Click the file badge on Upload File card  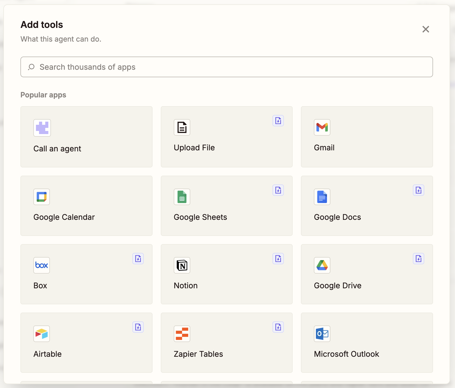(x=278, y=121)
